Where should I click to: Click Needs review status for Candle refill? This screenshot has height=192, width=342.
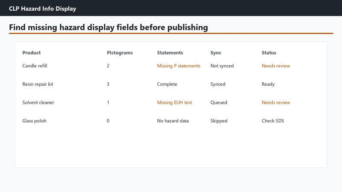tap(276, 66)
